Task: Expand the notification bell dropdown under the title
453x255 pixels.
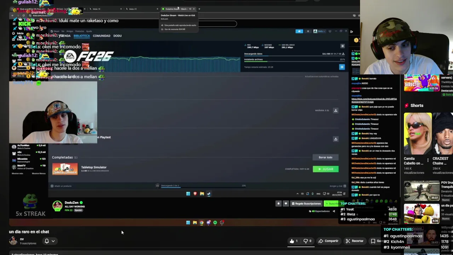Action: coord(49,241)
